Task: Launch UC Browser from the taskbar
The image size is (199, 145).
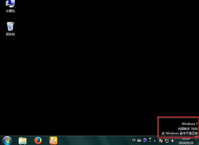Action: click(x=53, y=140)
